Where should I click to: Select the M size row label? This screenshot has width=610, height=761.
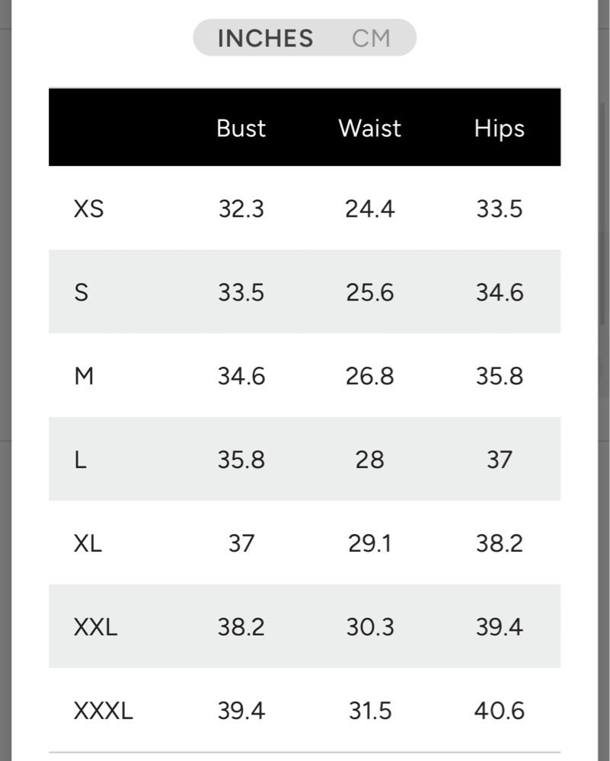click(84, 376)
